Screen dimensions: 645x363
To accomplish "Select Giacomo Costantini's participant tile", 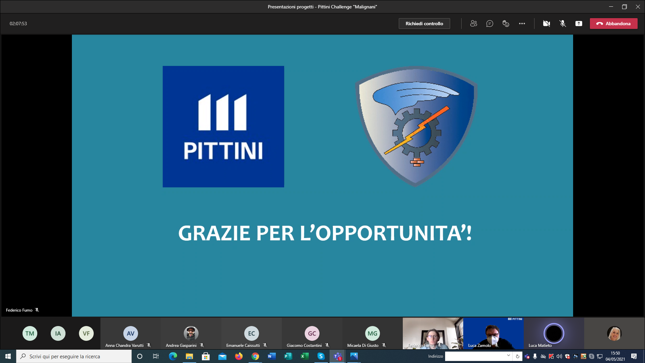I will point(312,333).
